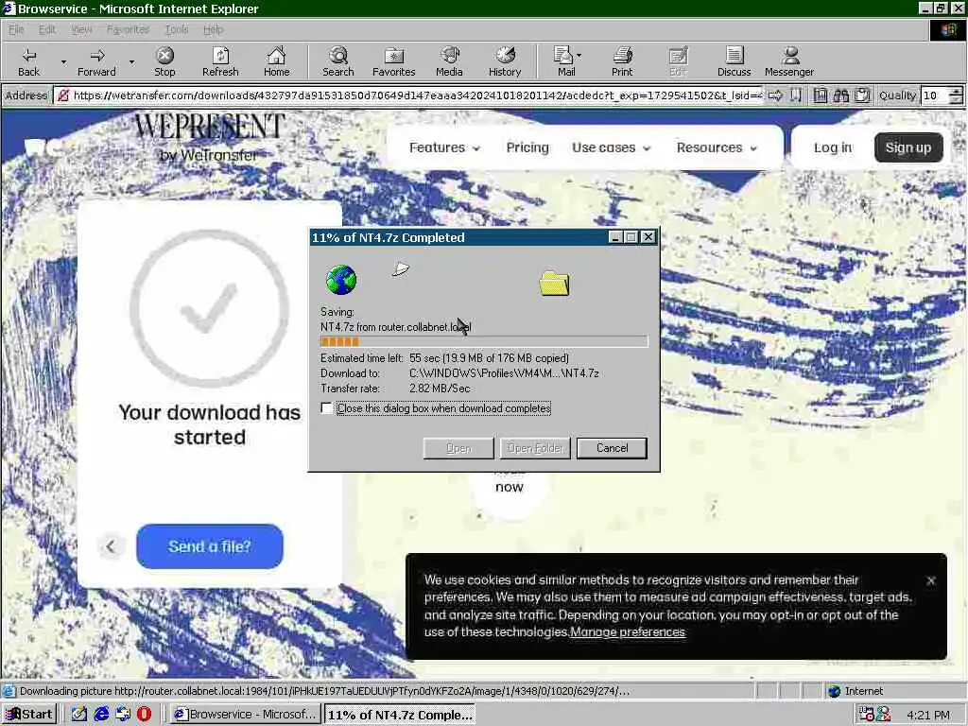
Task: Click the download progress bar
Action: point(484,341)
